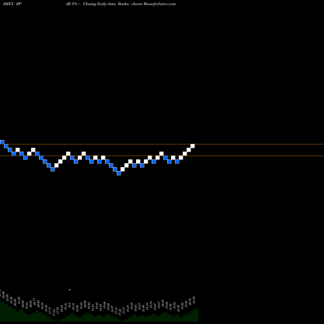Click the MunafaSutra.com charts label

tap(154, 4)
